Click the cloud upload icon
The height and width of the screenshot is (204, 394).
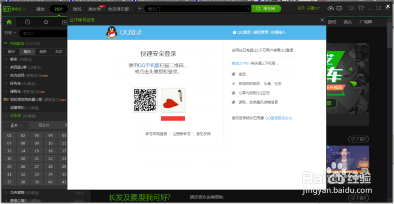pyautogui.click(x=331, y=8)
